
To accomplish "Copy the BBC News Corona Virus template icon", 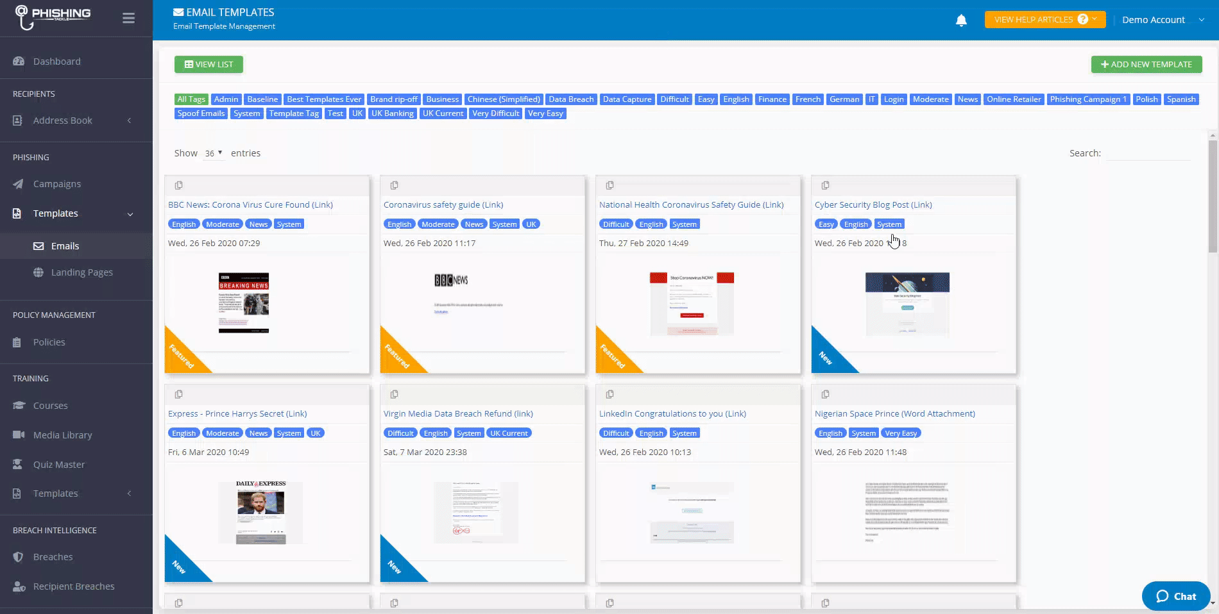I will [179, 185].
